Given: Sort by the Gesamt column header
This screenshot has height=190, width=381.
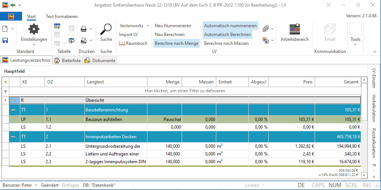Looking at the screenshot, I should [338, 82].
